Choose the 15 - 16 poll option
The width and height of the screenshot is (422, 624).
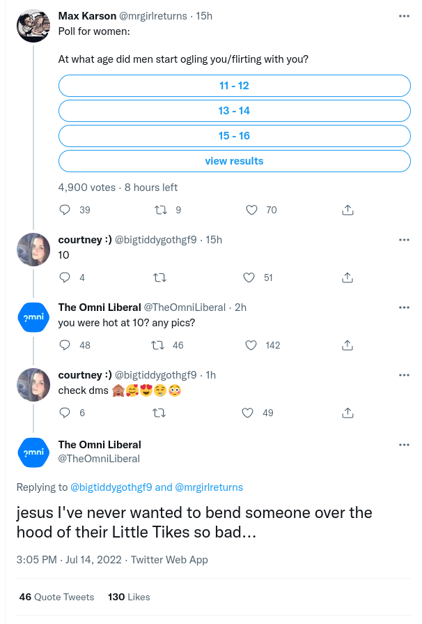tap(234, 136)
